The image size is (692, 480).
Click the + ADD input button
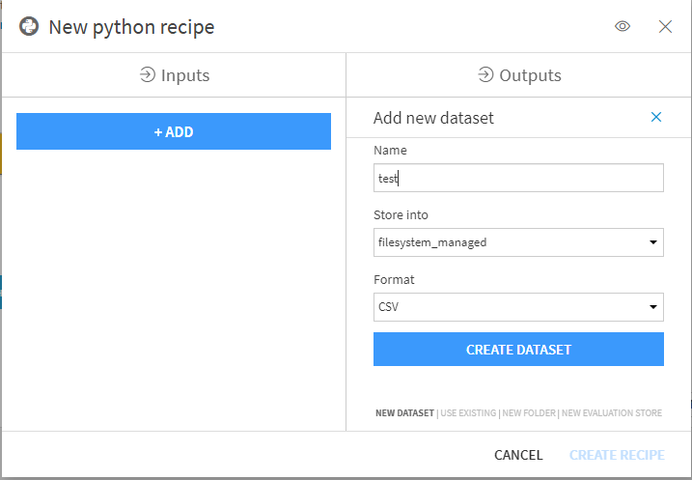pos(174,131)
